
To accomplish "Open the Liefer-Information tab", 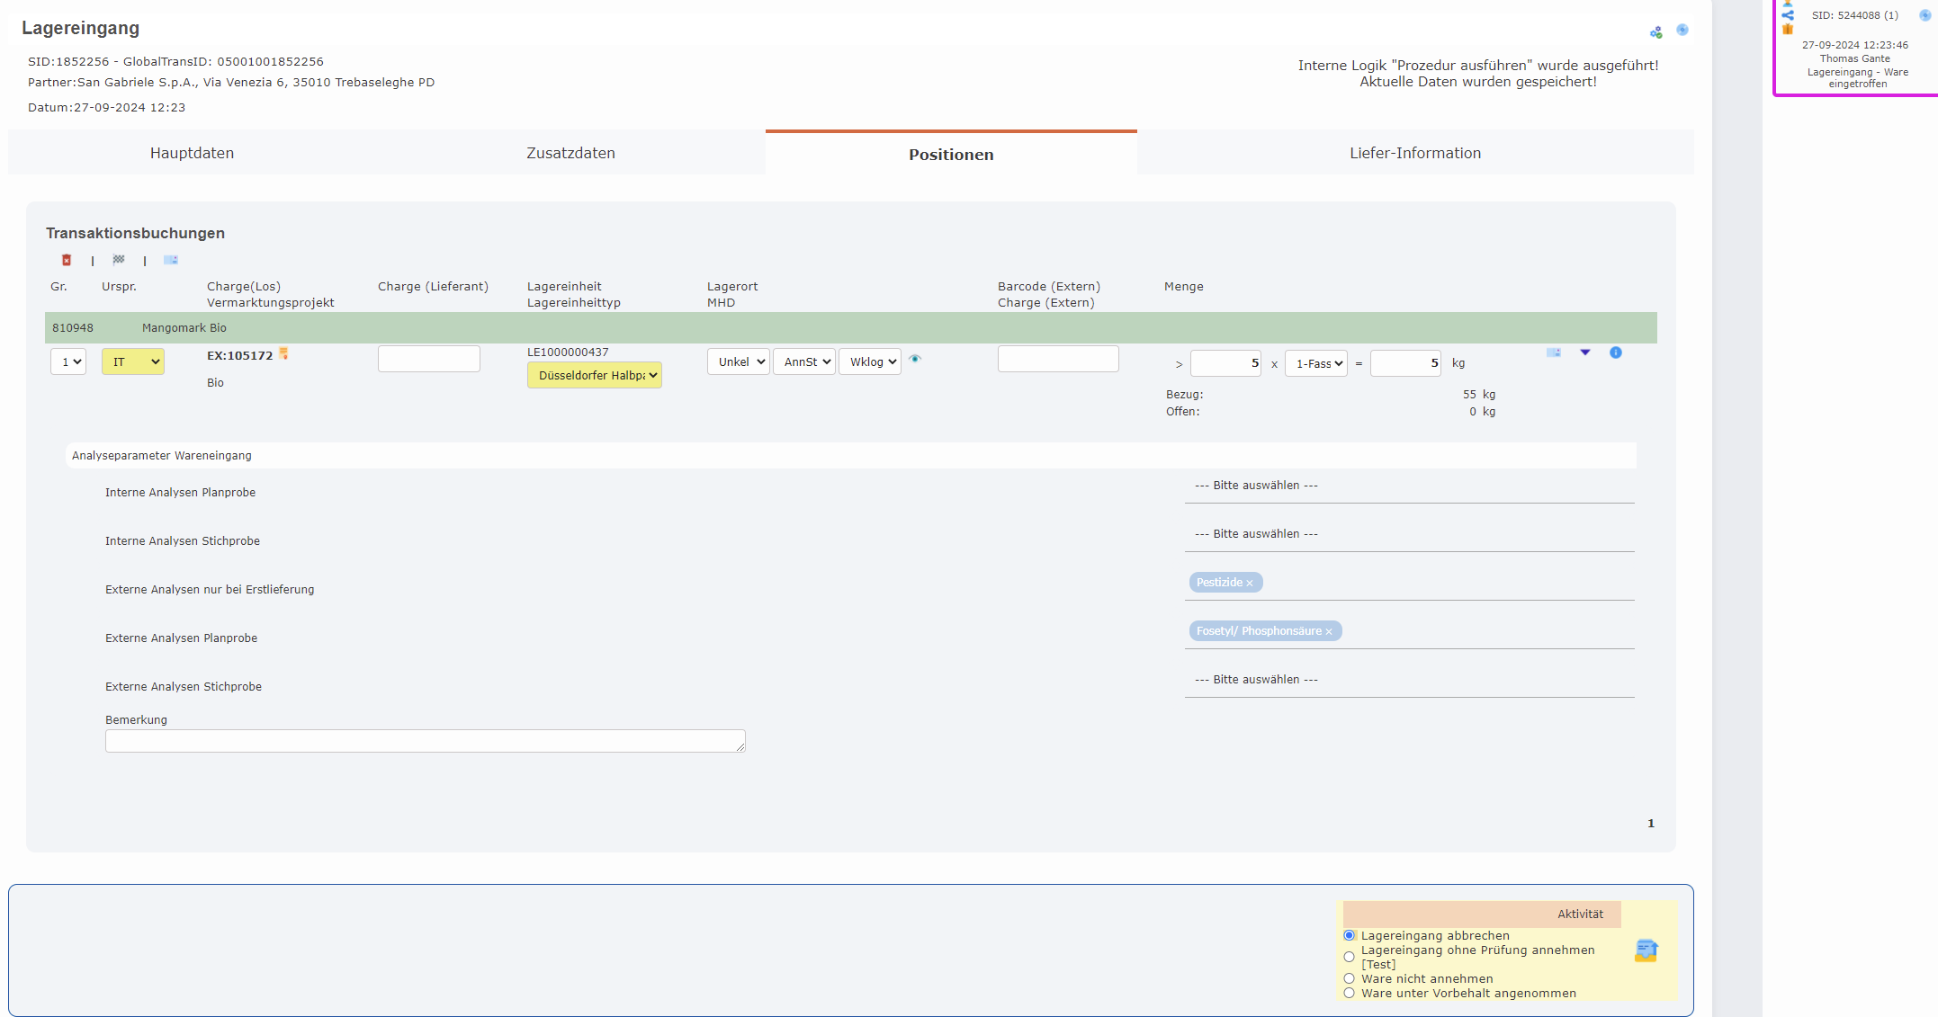I will 1414,153.
